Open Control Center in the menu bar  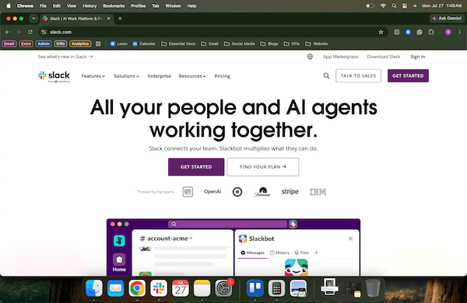tap(405, 5)
